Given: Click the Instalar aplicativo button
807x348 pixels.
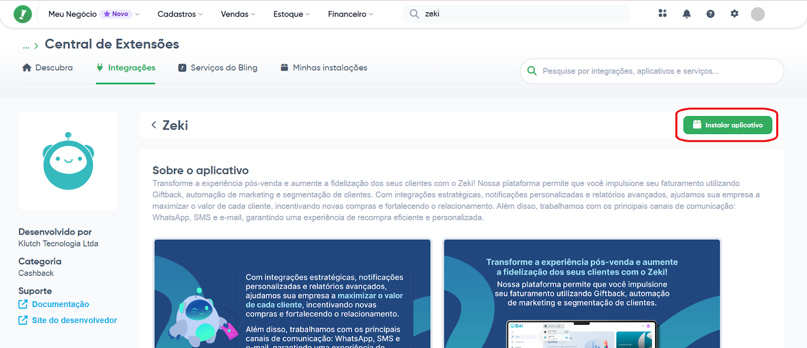Looking at the screenshot, I should [x=728, y=125].
